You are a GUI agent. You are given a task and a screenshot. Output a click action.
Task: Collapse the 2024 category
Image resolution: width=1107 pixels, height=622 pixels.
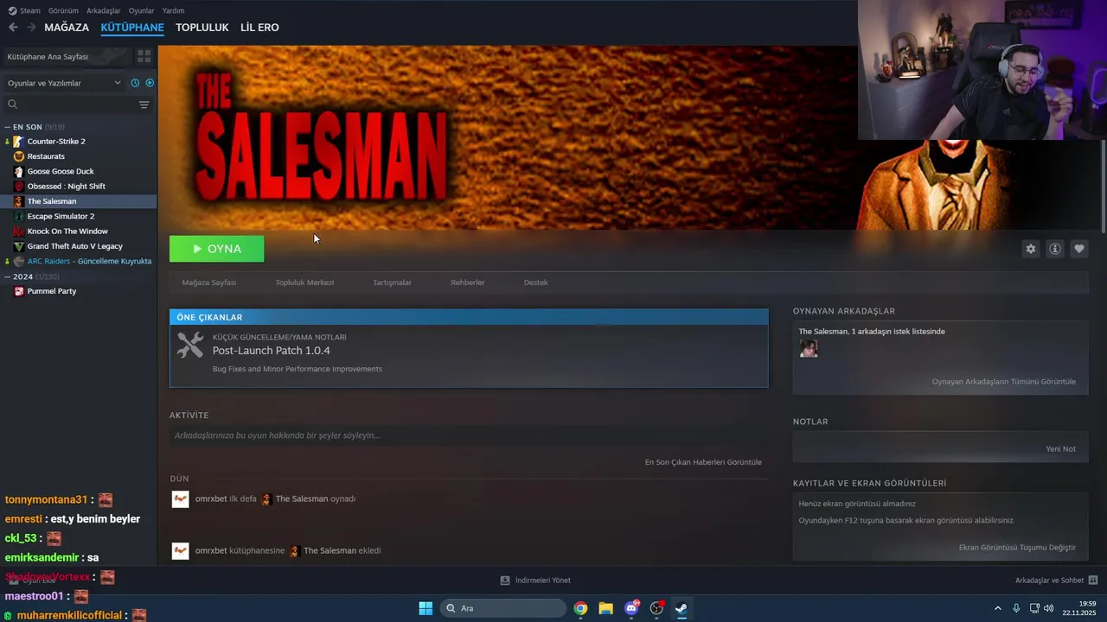click(8, 276)
